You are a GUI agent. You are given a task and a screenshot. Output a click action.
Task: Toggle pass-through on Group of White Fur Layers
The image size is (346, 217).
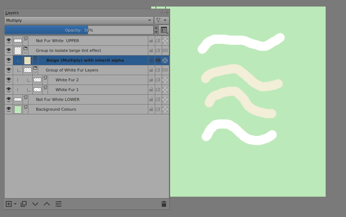point(165,70)
